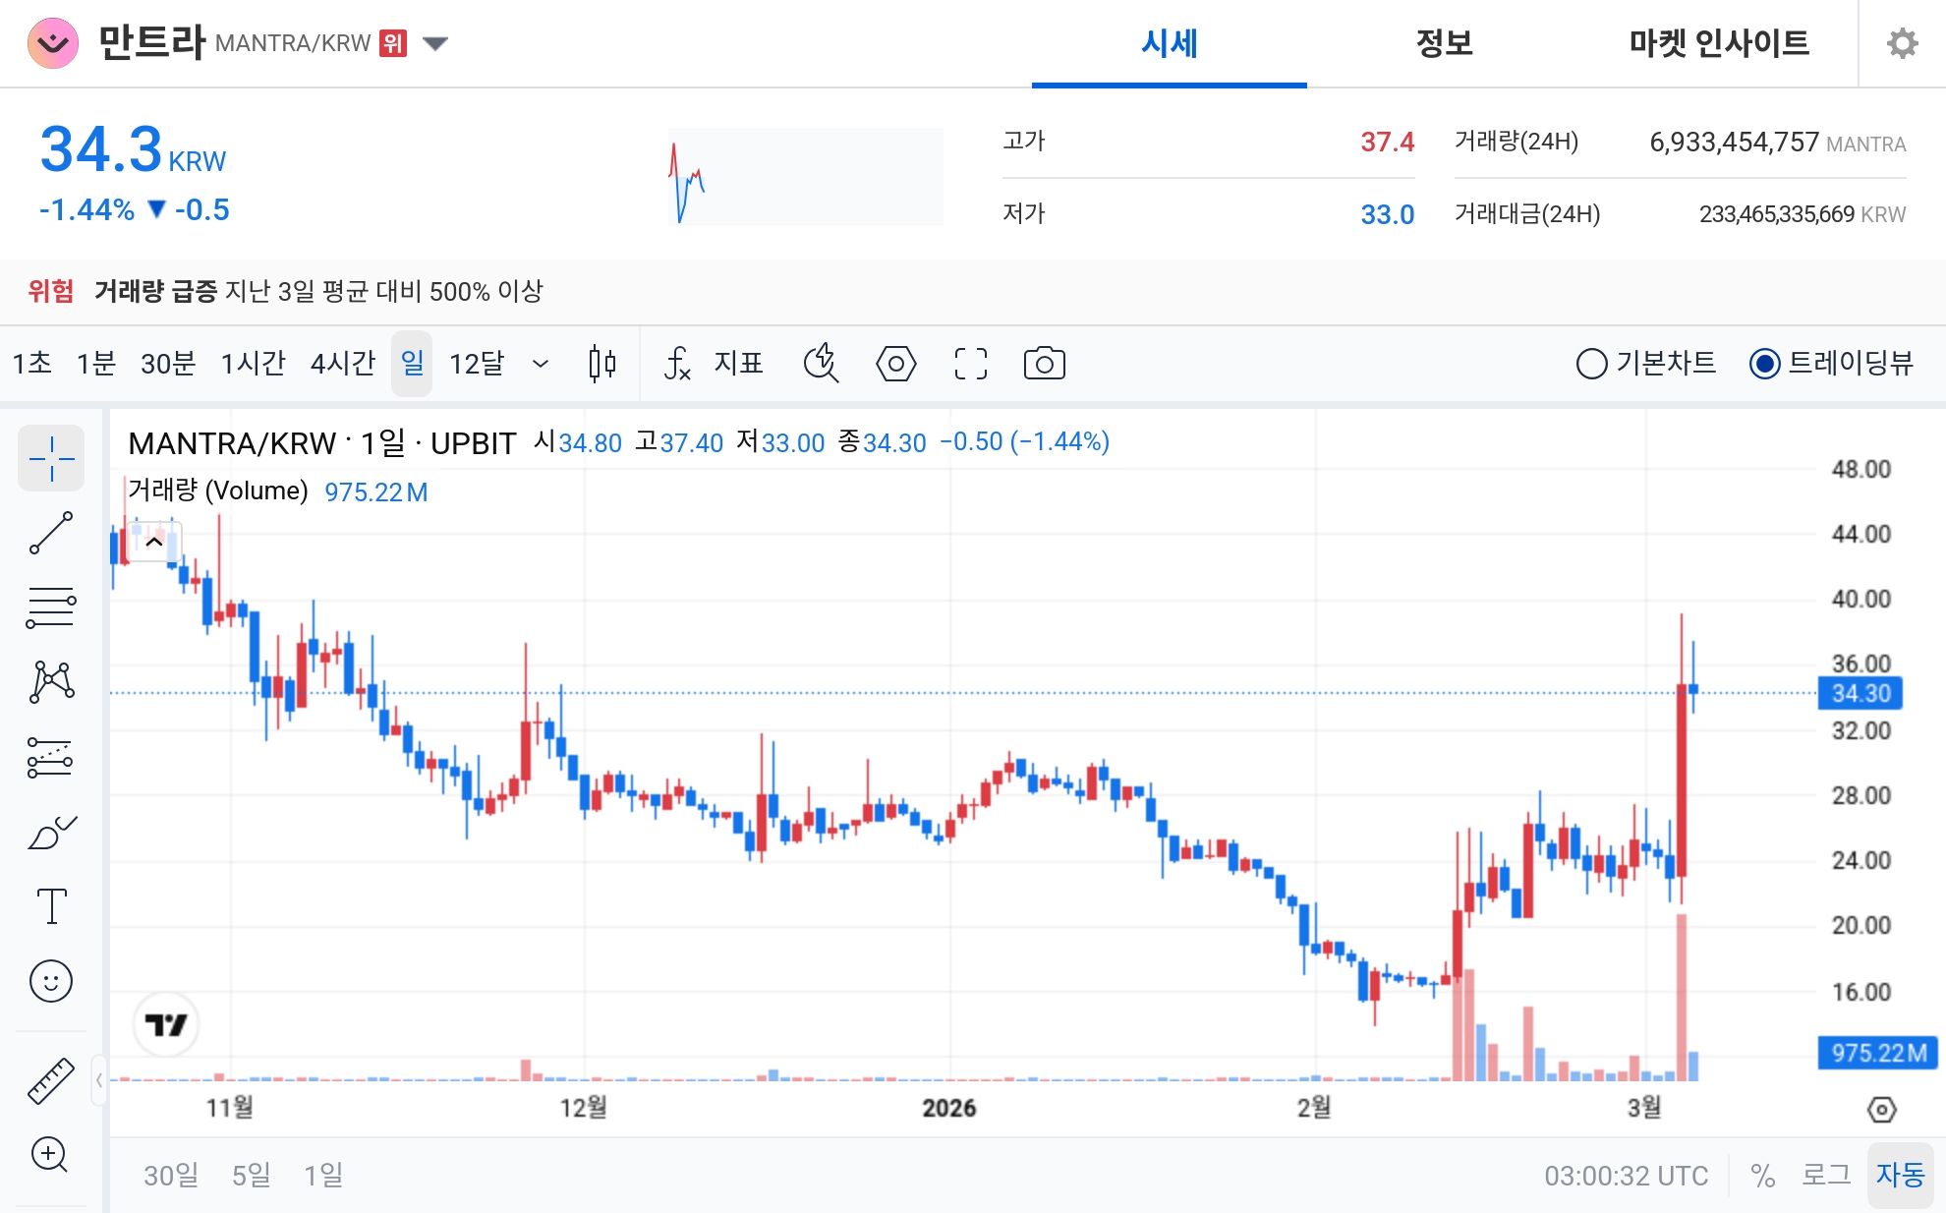Screen dimensions: 1946x1213
Task: Switch to the 정보 tab
Action: click(1443, 43)
